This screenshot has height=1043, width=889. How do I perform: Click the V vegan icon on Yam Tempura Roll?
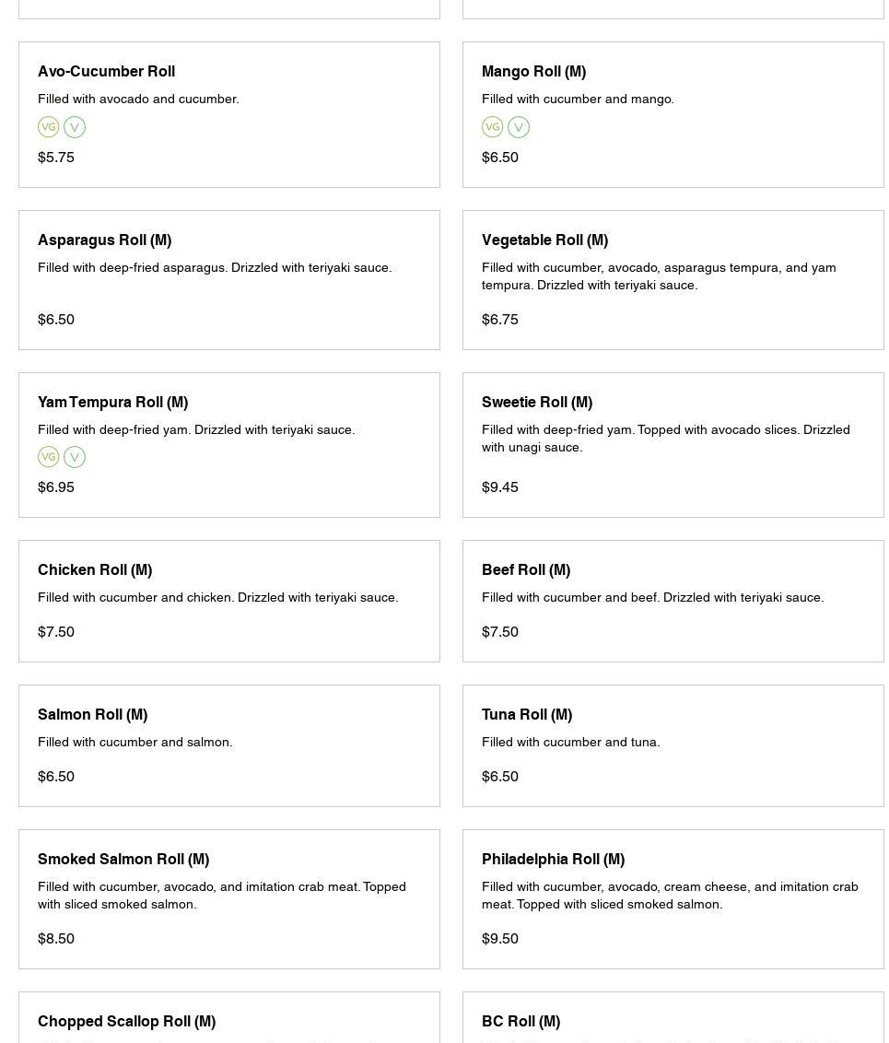point(75,457)
